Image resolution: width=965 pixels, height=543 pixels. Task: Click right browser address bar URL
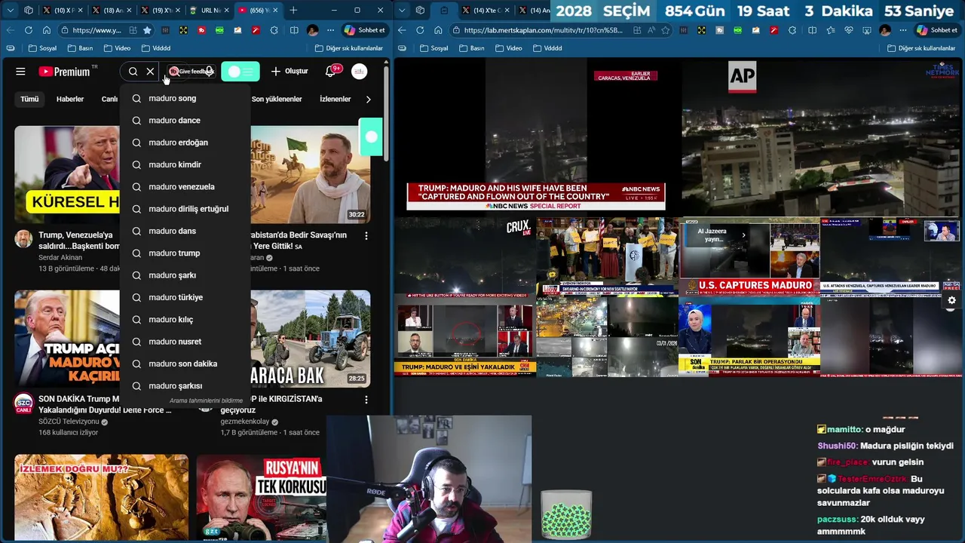[x=544, y=30]
